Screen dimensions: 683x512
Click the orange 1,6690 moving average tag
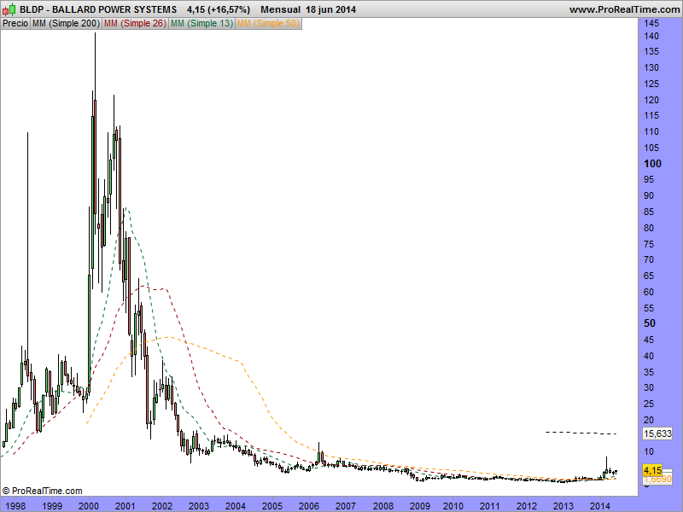657,480
